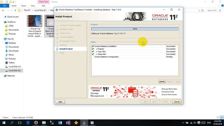This screenshot has height=126, width=224.
Task: Refresh the Explorer folder view
Action: 203,10
